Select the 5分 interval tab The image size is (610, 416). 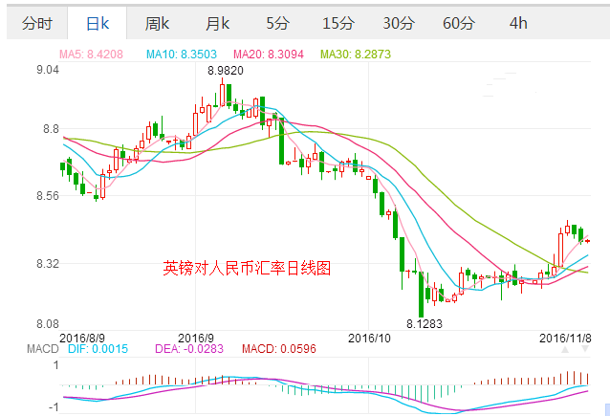[277, 22]
